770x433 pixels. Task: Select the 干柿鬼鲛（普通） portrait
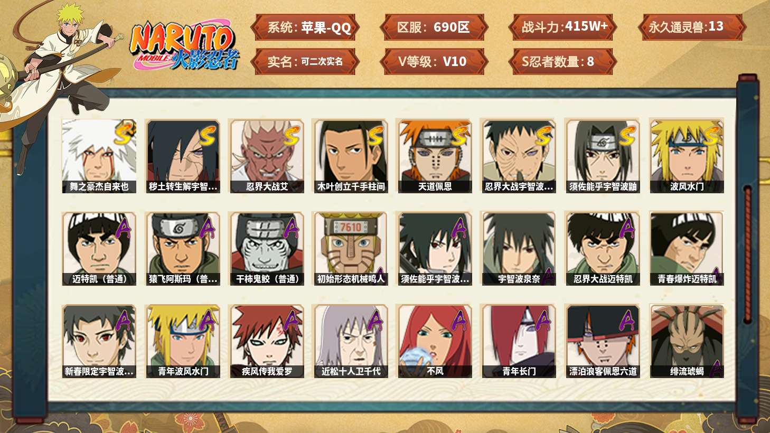pyautogui.click(x=267, y=249)
